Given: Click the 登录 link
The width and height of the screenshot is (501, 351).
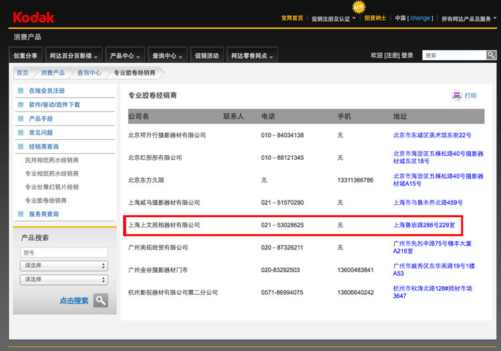Looking at the screenshot, I should tap(407, 55).
